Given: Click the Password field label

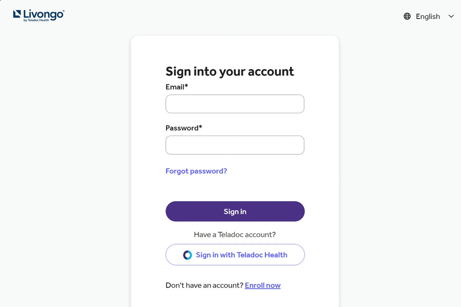Looking at the screenshot, I should point(182,128).
